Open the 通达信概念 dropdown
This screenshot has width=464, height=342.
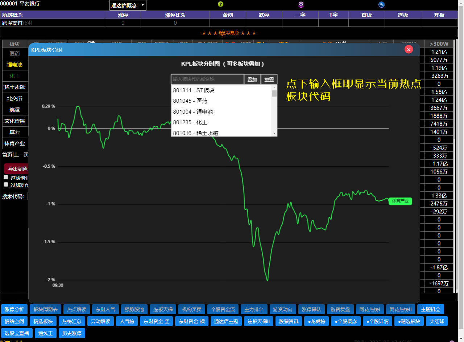tap(128, 5)
